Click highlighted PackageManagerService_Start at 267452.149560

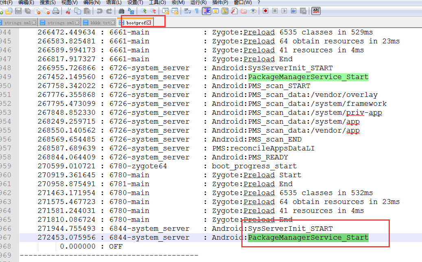[x=308, y=77]
